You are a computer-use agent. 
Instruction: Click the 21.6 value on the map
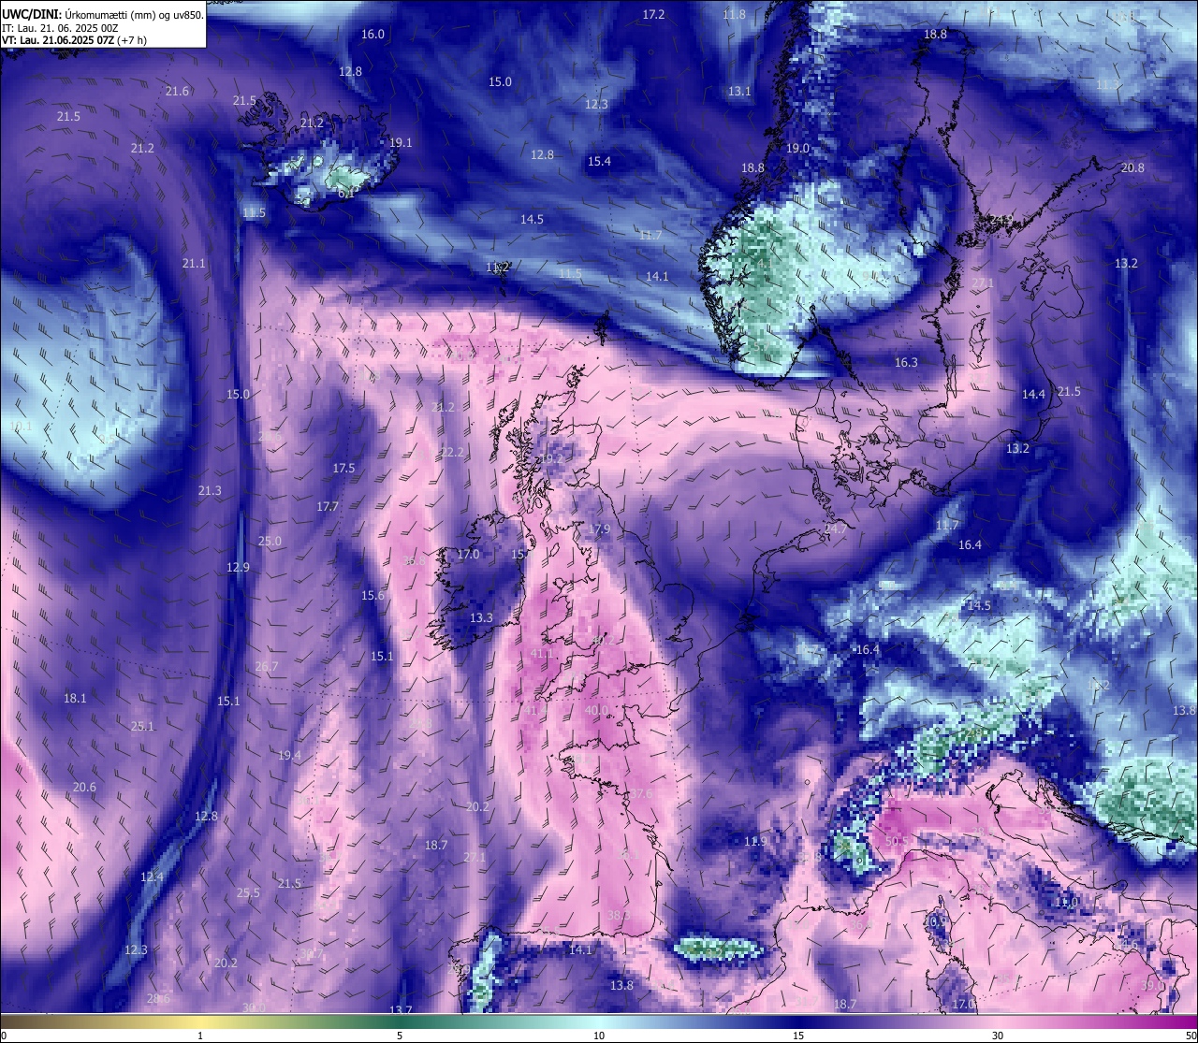[177, 91]
